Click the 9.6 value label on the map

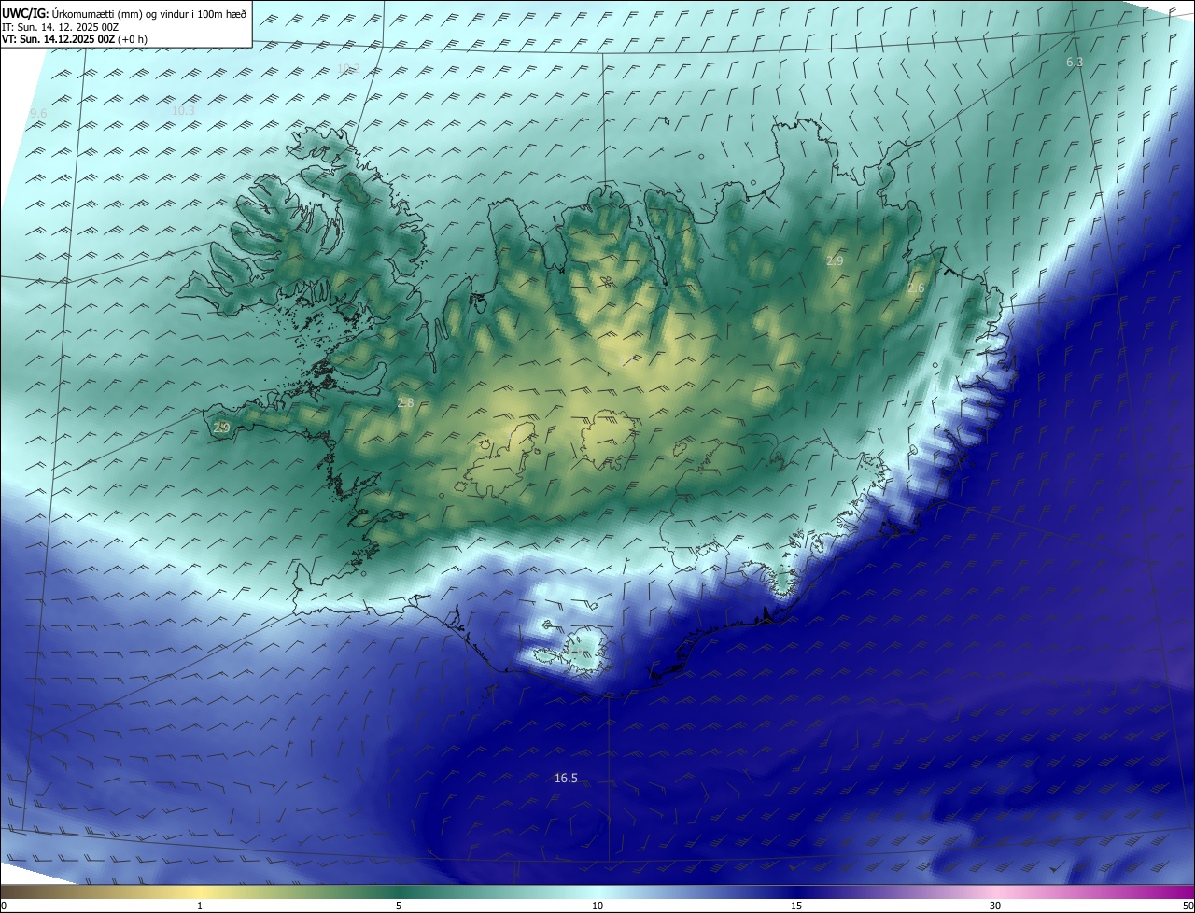click(x=38, y=113)
